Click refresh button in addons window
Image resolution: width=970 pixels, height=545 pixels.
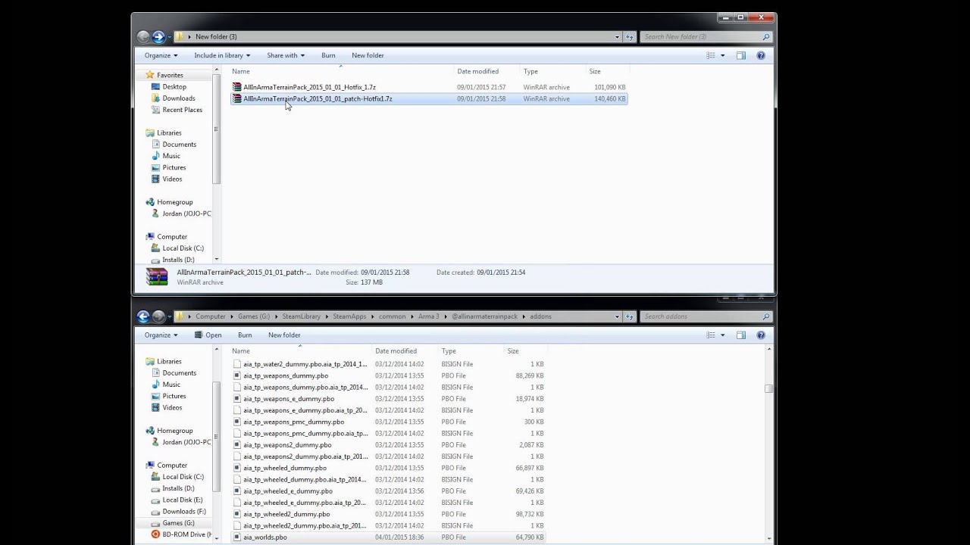click(630, 316)
